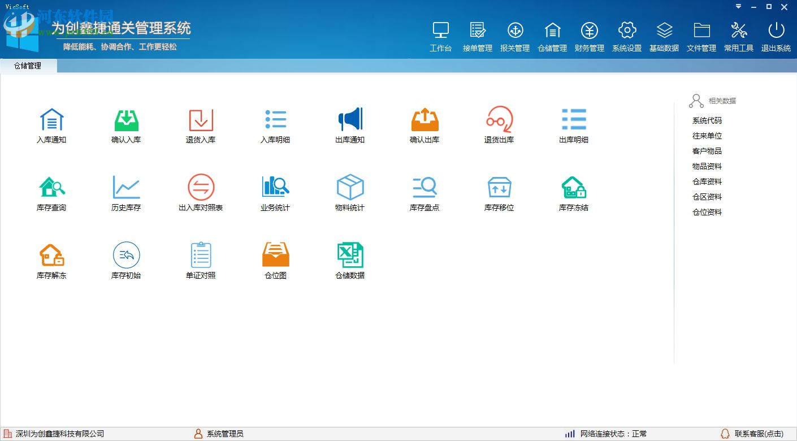Image resolution: width=797 pixels, height=441 pixels.
Task: Open 物品资料 related data link
Action: tap(707, 166)
